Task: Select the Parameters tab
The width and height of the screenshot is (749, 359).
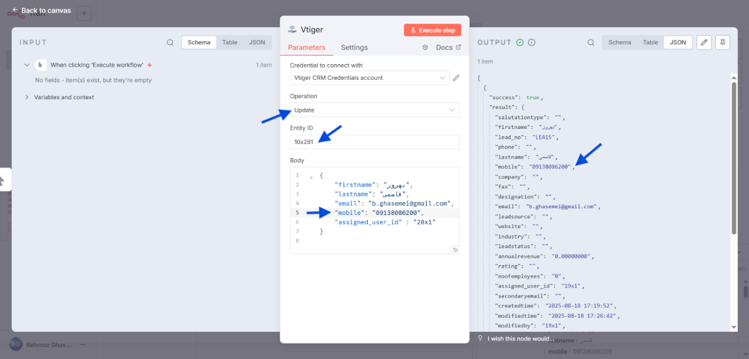Action: click(307, 47)
